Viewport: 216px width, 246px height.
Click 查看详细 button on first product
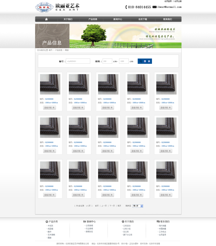coord(50,108)
